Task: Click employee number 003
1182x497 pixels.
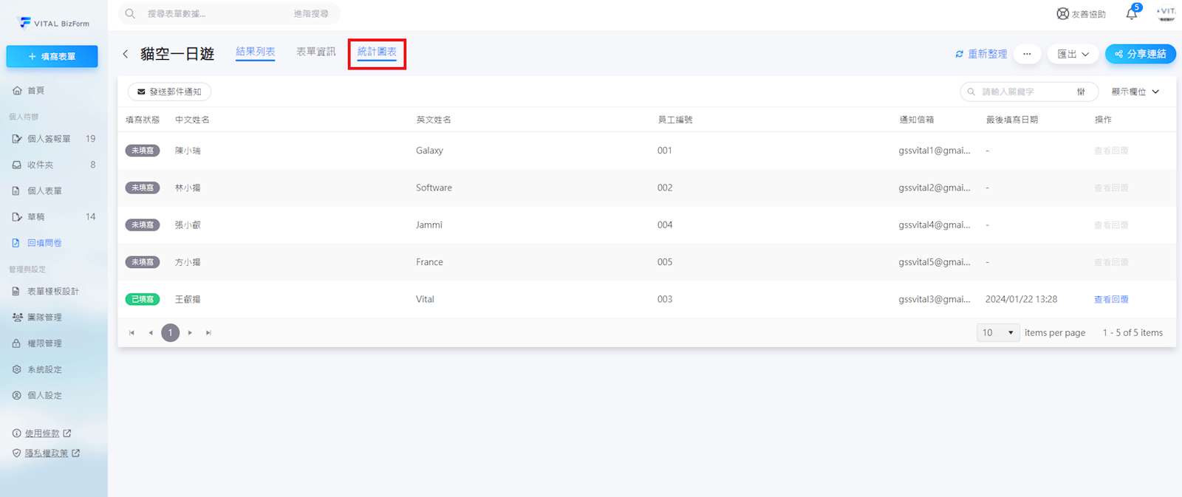Action: coord(665,299)
